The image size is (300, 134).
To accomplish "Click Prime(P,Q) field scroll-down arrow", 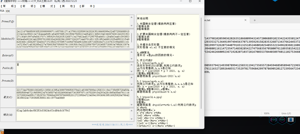I will tap(132, 26).
